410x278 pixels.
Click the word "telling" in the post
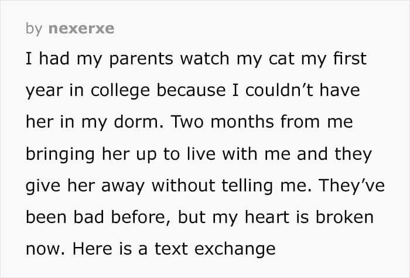(x=247, y=187)
